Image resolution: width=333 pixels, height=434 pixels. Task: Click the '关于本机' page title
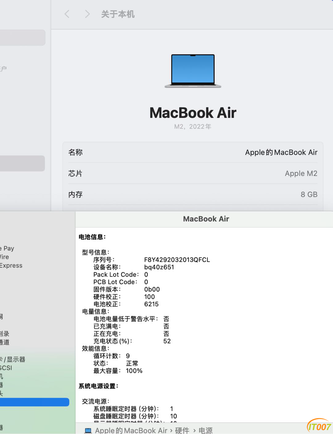pos(118,14)
